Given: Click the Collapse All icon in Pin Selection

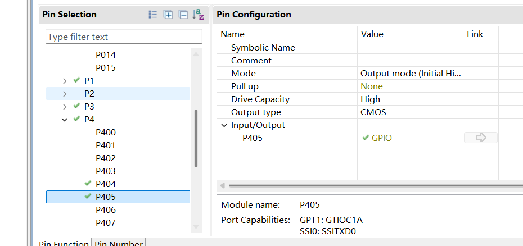Looking at the screenshot, I should (x=183, y=15).
